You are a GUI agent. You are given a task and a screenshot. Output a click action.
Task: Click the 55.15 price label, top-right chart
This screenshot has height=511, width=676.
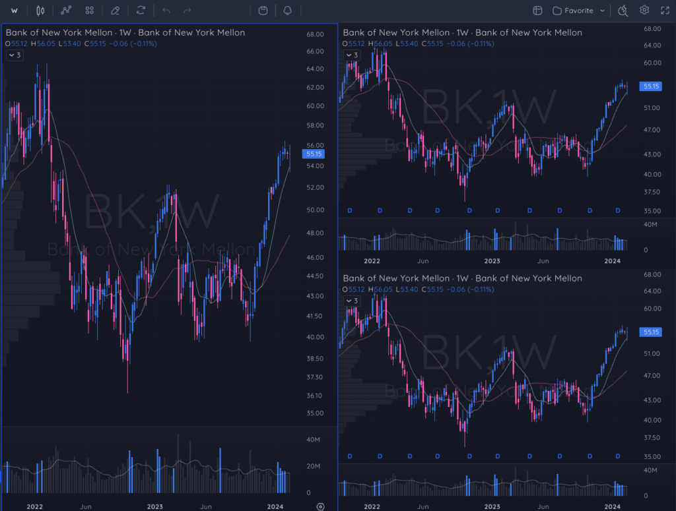[x=650, y=86]
